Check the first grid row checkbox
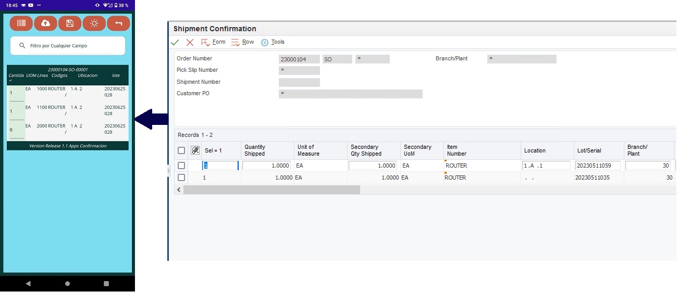 click(x=181, y=166)
